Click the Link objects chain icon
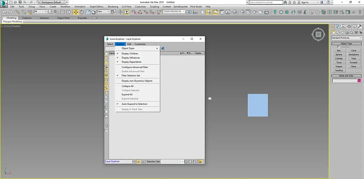Viewport: 364px width, 179px height. tap(18, 12)
